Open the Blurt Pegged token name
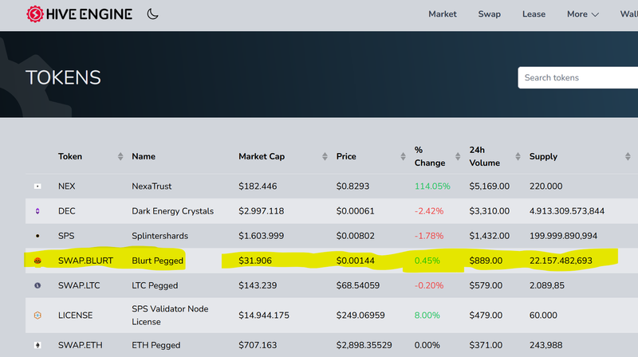638x357 pixels. coord(157,261)
